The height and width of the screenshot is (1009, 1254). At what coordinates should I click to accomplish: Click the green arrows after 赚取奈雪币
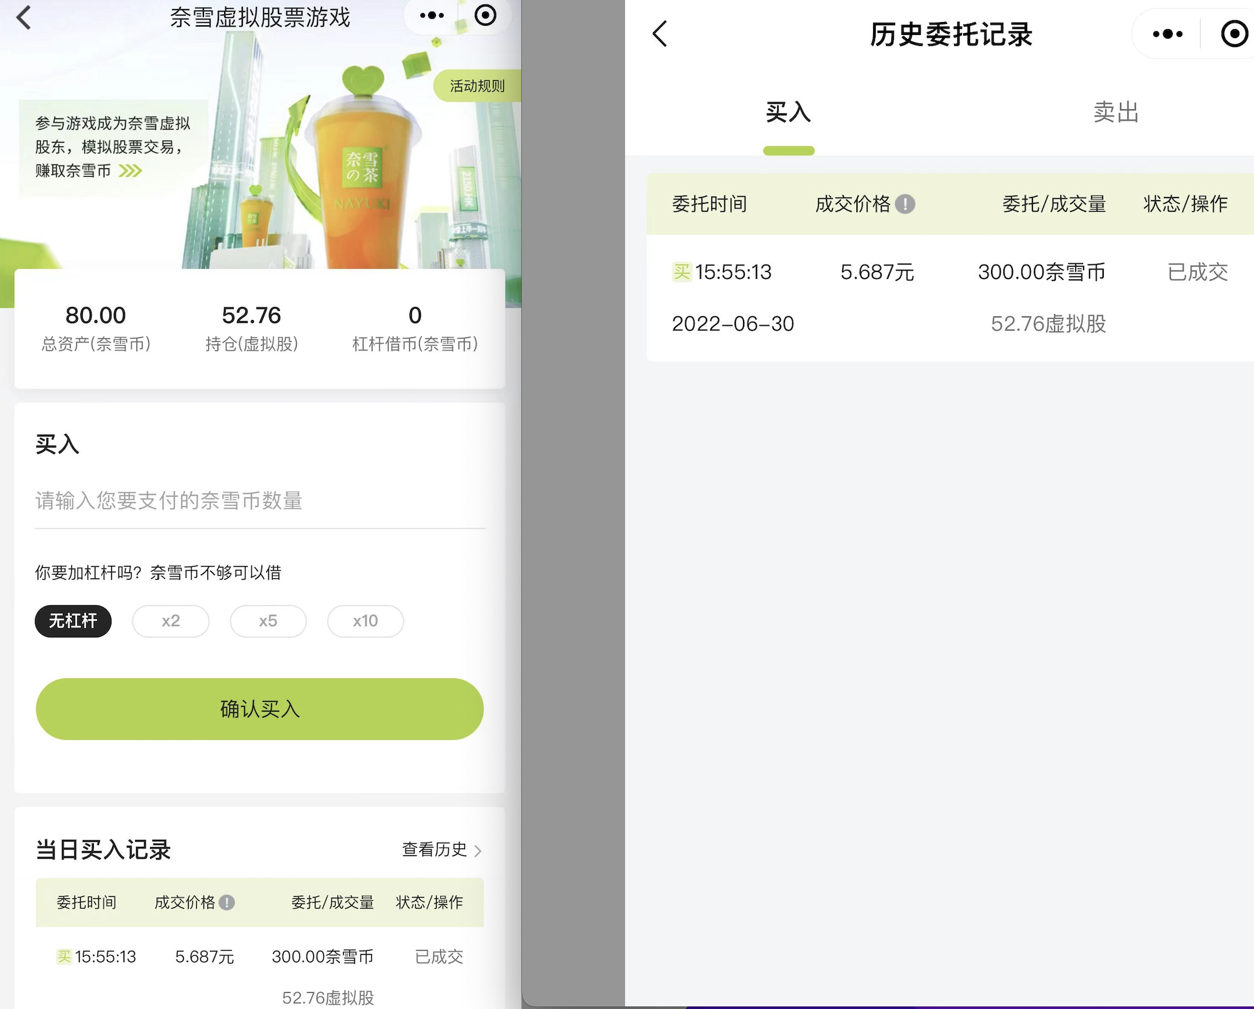(130, 171)
